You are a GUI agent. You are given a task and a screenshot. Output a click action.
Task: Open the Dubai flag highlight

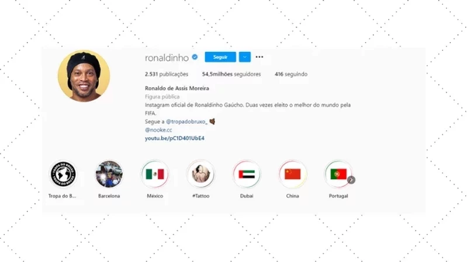[247, 174]
